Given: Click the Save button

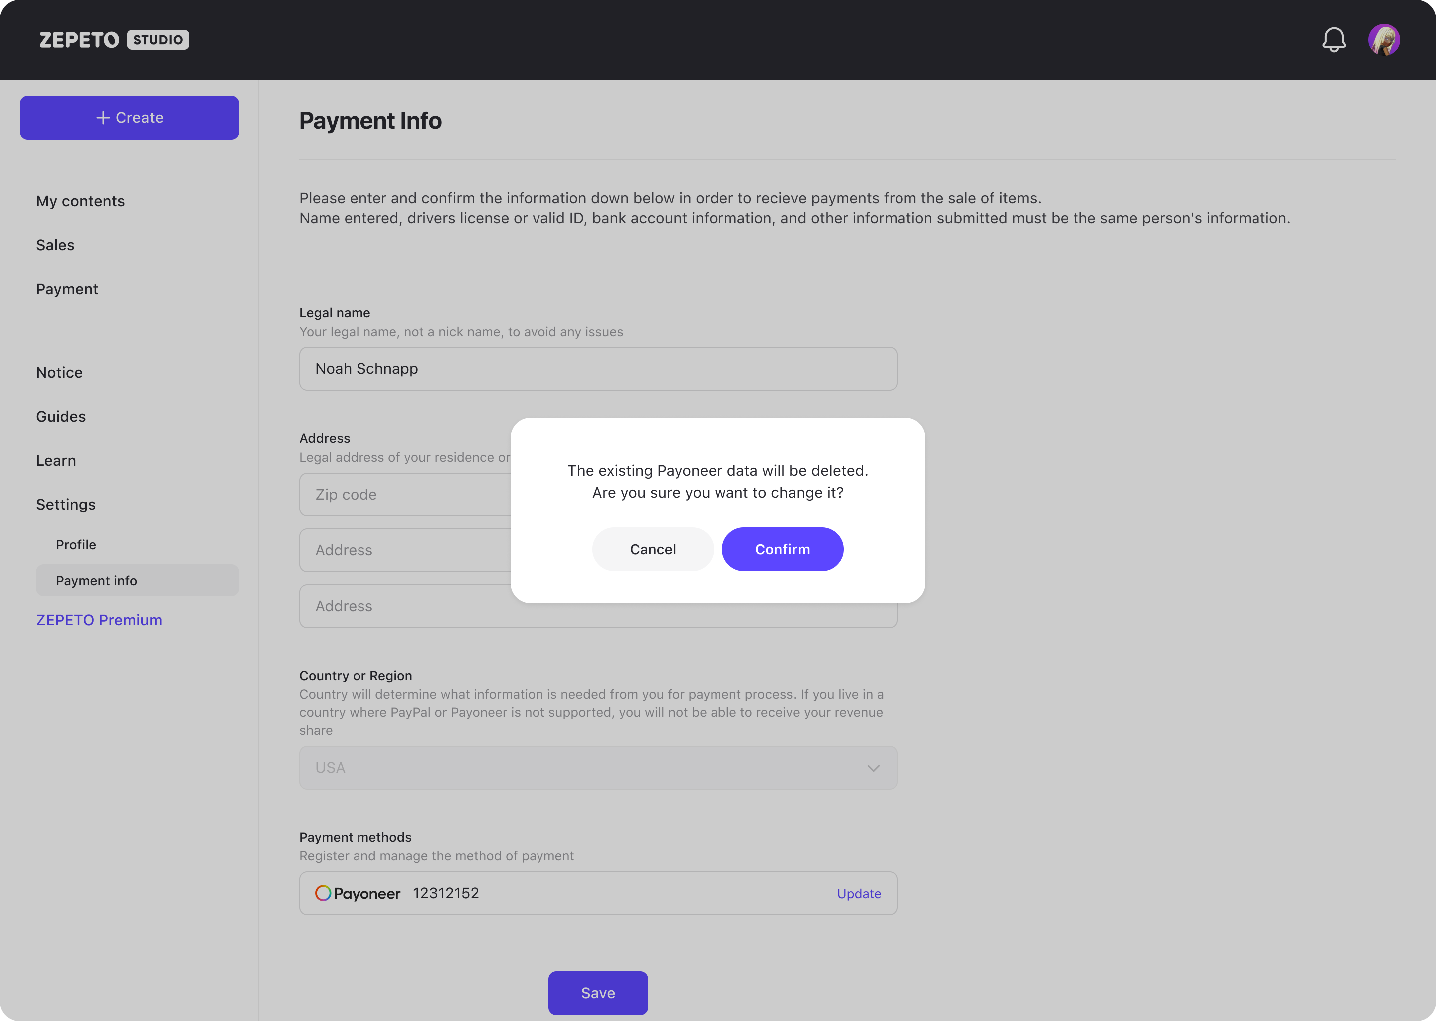Looking at the screenshot, I should pos(598,993).
